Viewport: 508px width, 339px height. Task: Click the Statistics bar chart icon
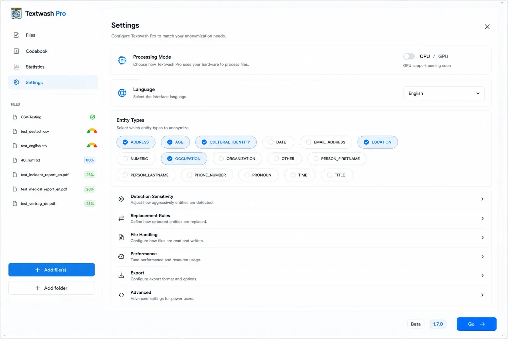tap(16, 67)
